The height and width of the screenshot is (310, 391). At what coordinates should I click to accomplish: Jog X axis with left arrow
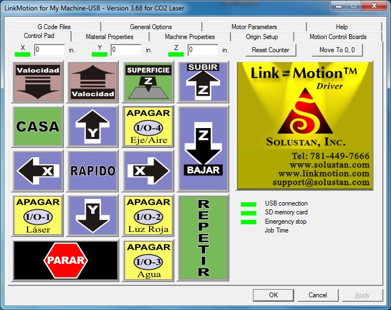coord(37,170)
